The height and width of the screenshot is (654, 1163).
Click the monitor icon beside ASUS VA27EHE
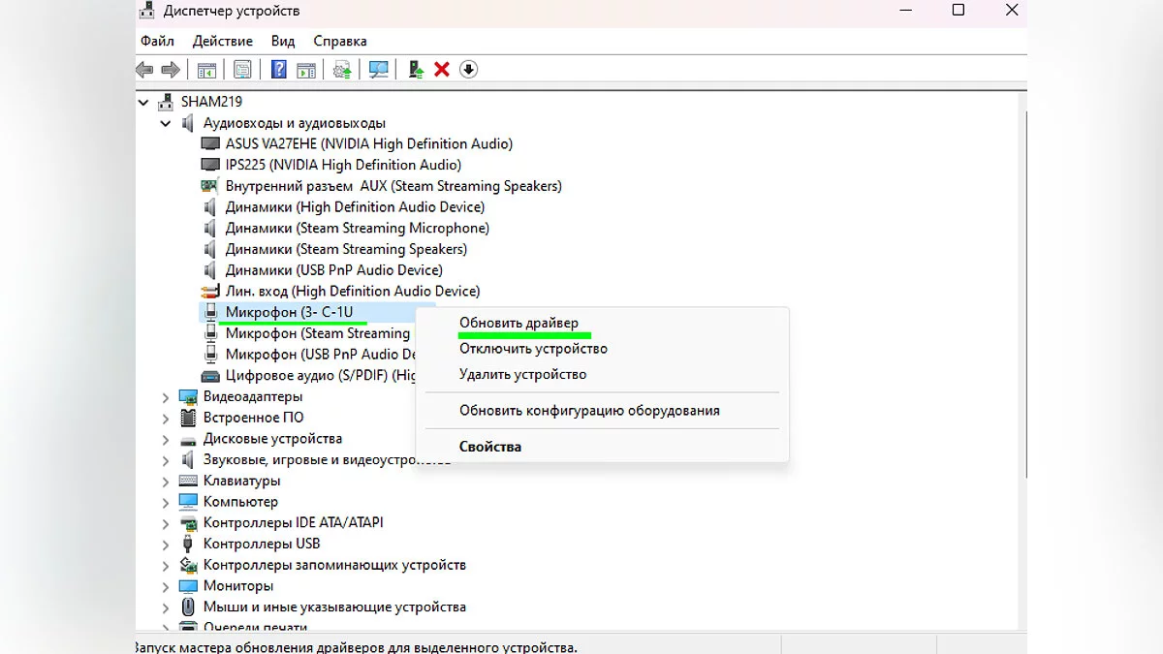210,143
